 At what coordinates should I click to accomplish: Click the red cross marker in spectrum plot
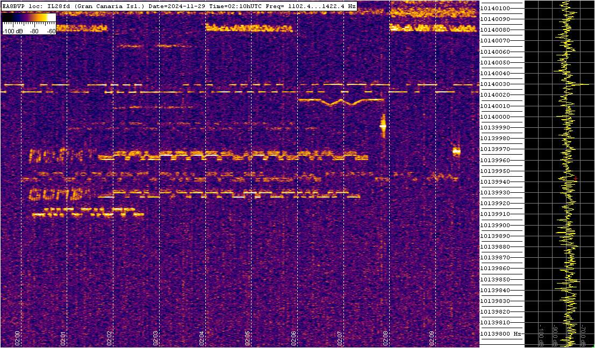576,178
